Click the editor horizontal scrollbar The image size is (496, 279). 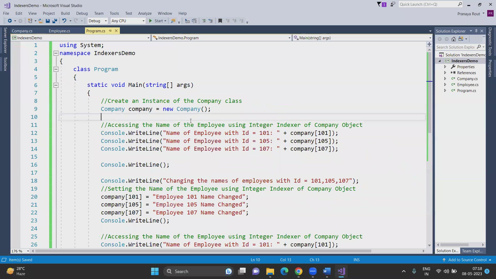point(203,251)
